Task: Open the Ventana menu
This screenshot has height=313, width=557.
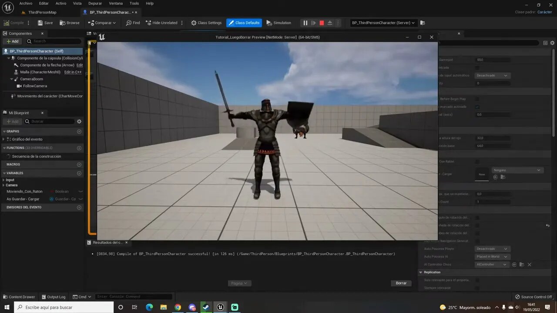Action: click(x=116, y=3)
